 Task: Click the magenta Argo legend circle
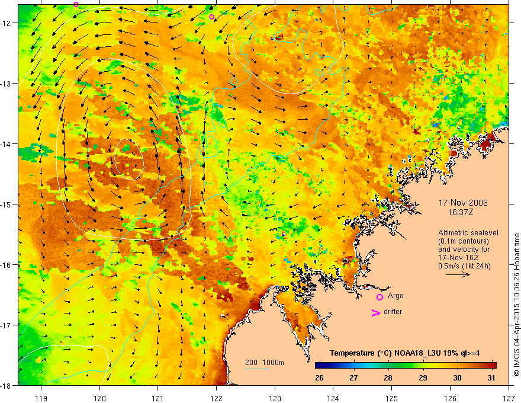pos(380,297)
